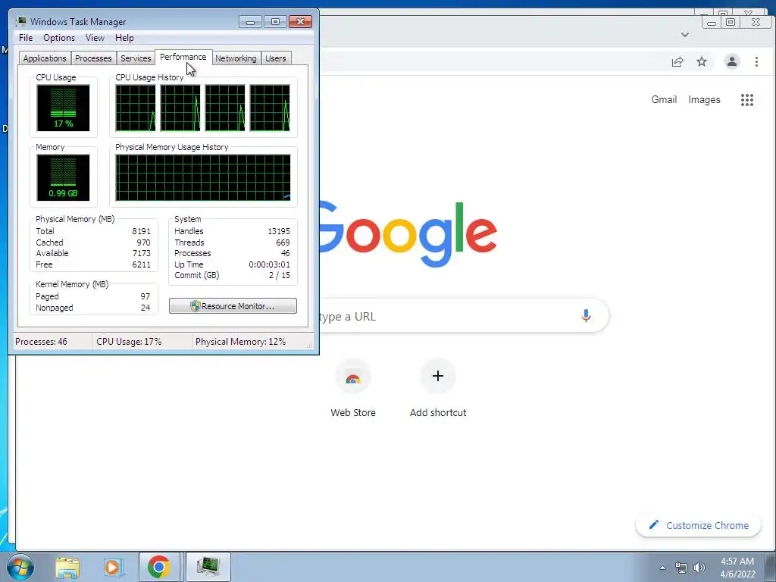Click the CPU Usage 17% gauge
Screen dimensions: 776x582
(63, 108)
